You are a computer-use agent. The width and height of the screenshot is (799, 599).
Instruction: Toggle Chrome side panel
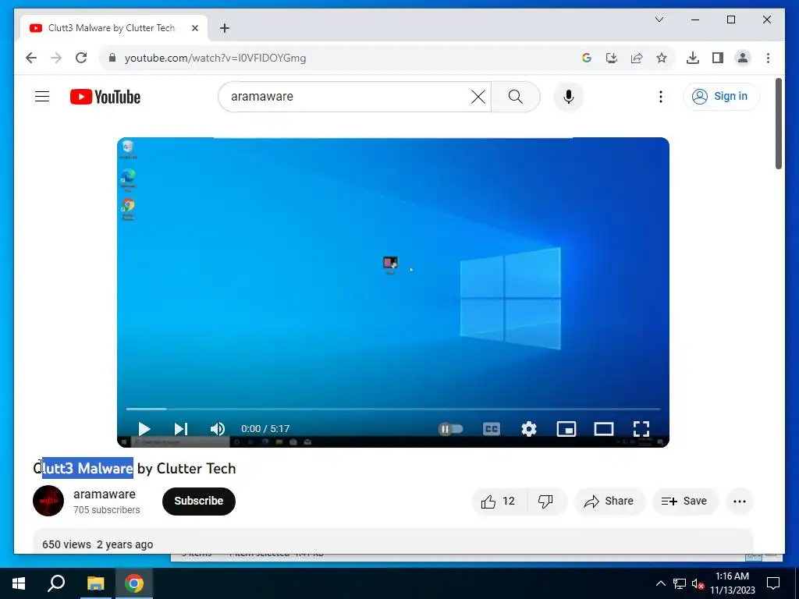718,58
